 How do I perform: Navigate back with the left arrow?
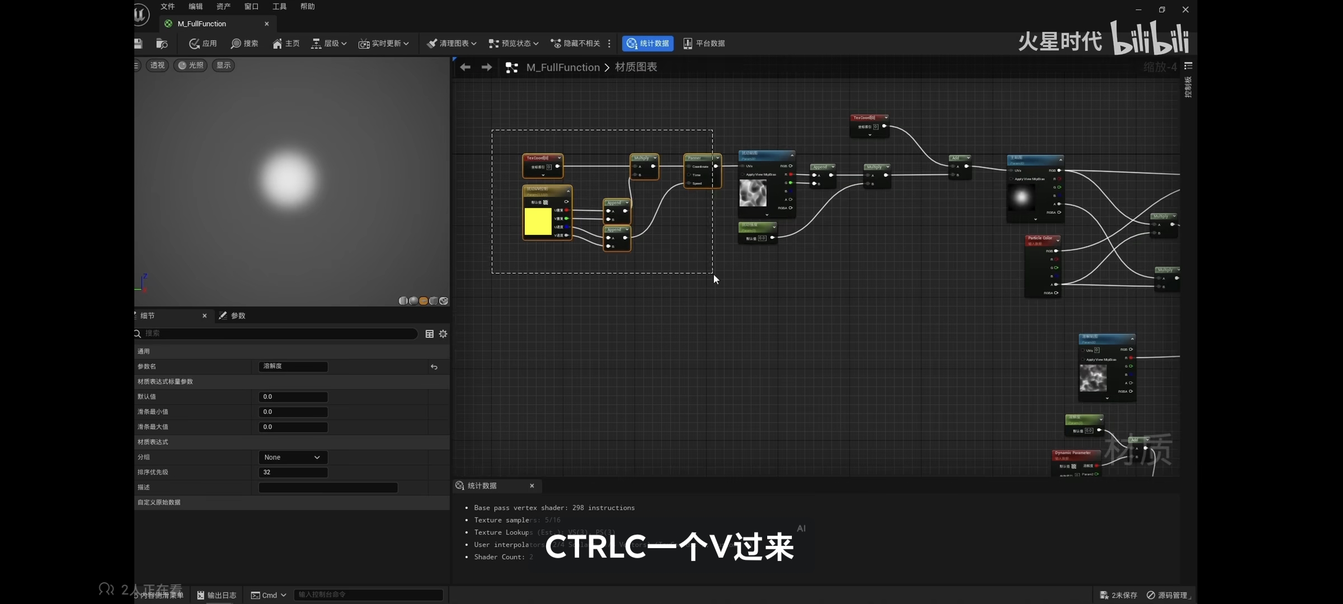pyautogui.click(x=465, y=67)
